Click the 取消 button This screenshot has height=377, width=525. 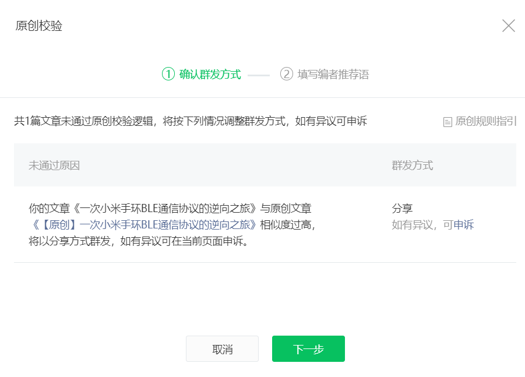[x=223, y=349]
